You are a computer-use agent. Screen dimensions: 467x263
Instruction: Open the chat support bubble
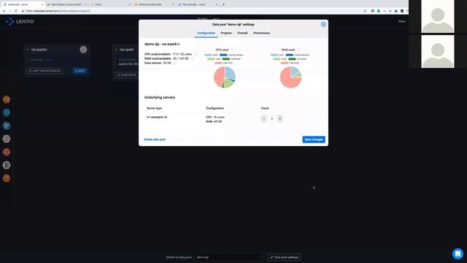click(458, 254)
